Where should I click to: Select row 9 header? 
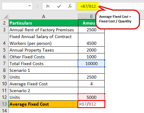point(4,77)
